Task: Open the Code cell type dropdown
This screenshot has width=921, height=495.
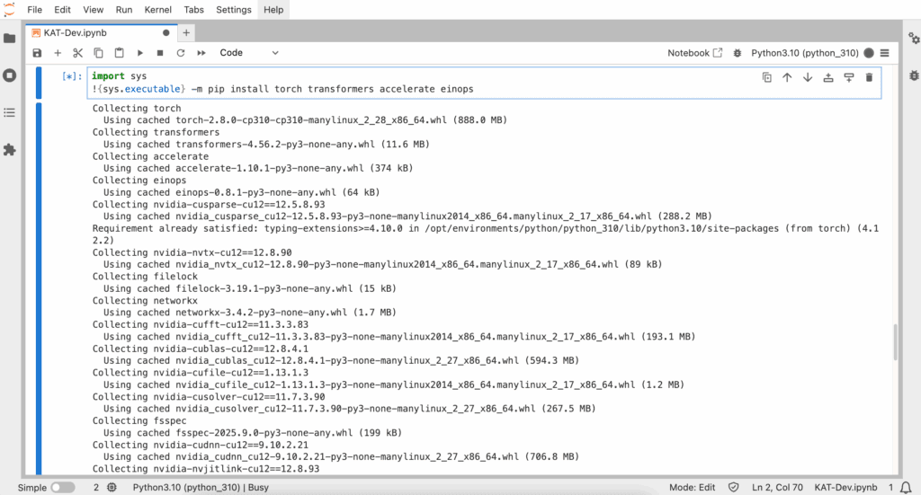Action: click(x=243, y=53)
